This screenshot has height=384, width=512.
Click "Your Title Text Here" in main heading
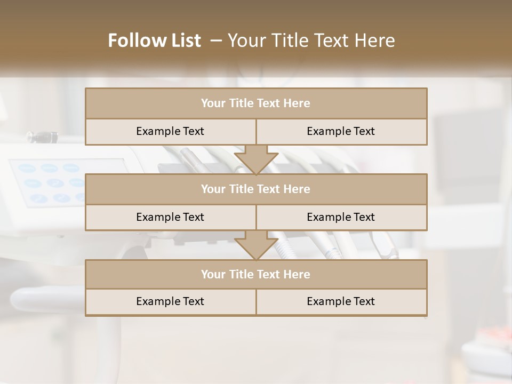click(311, 41)
